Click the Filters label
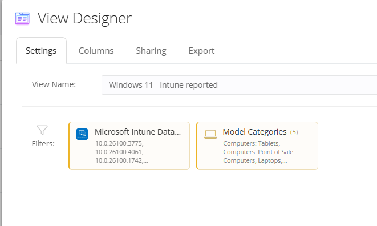The image size is (377, 226). pos(43,143)
